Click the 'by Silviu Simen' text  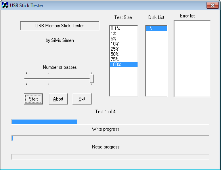60,40
